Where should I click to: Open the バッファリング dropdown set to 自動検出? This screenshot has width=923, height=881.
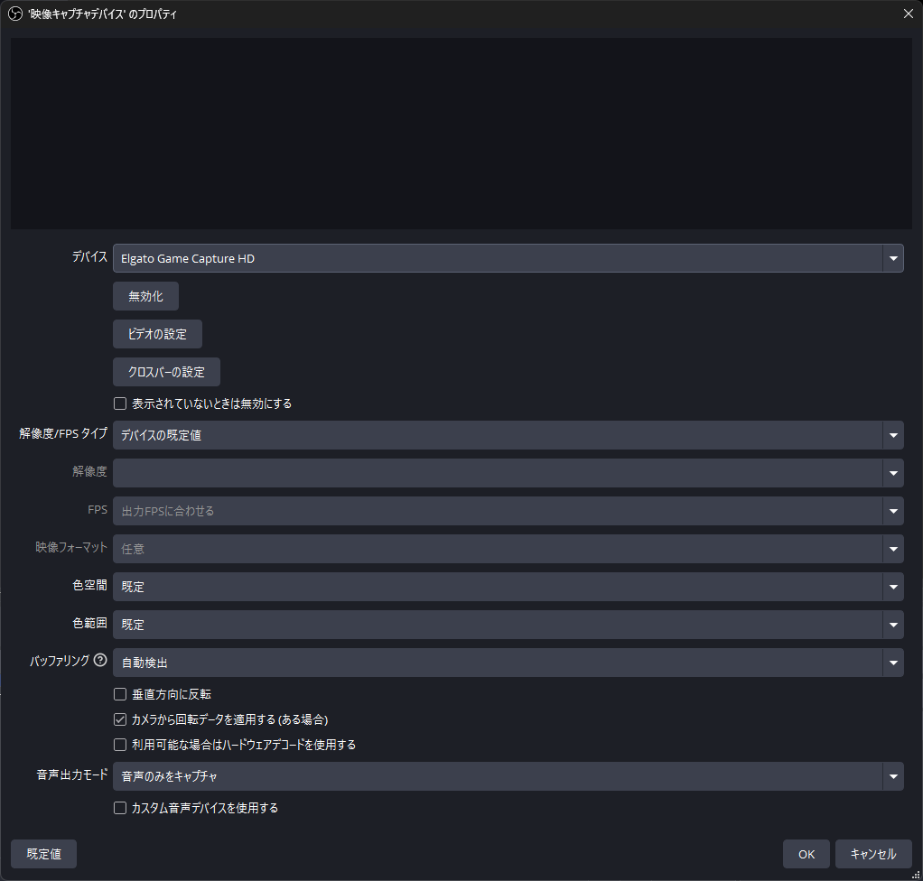click(508, 663)
